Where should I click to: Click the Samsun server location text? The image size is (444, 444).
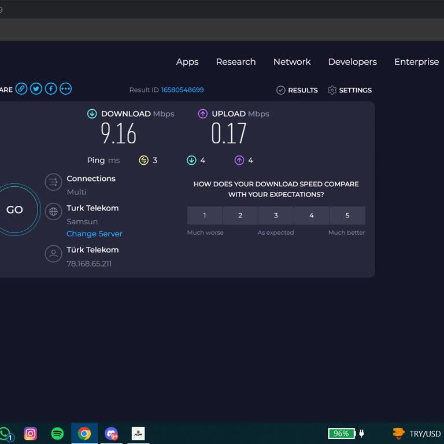(82, 221)
